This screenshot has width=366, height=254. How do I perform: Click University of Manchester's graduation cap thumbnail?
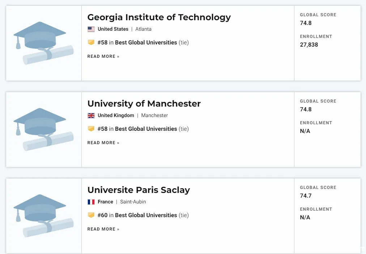coord(44,129)
